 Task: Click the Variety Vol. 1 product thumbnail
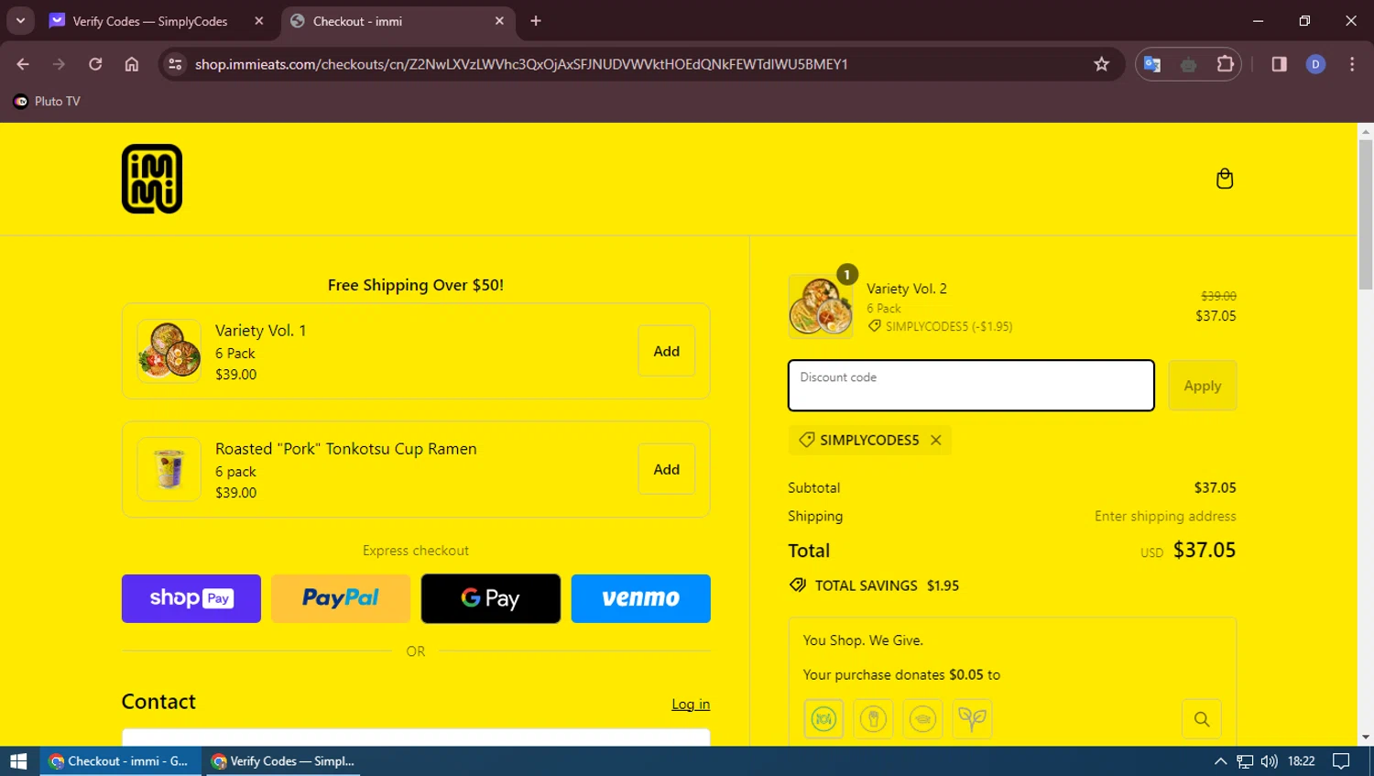(x=169, y=351)
